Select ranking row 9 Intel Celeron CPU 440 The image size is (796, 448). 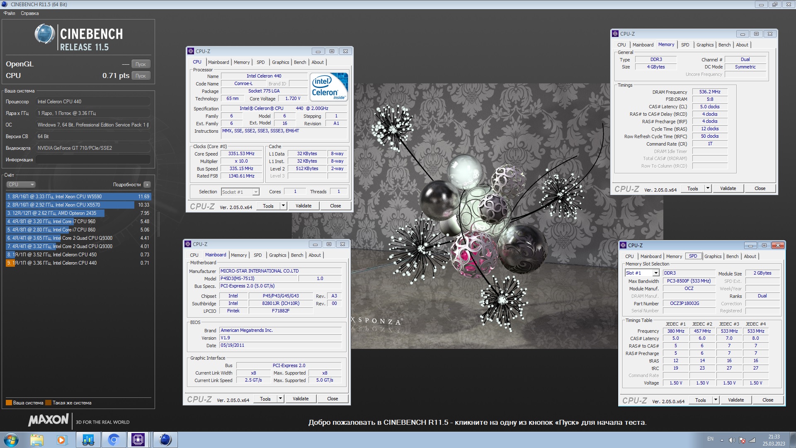(x=78, y=263)
